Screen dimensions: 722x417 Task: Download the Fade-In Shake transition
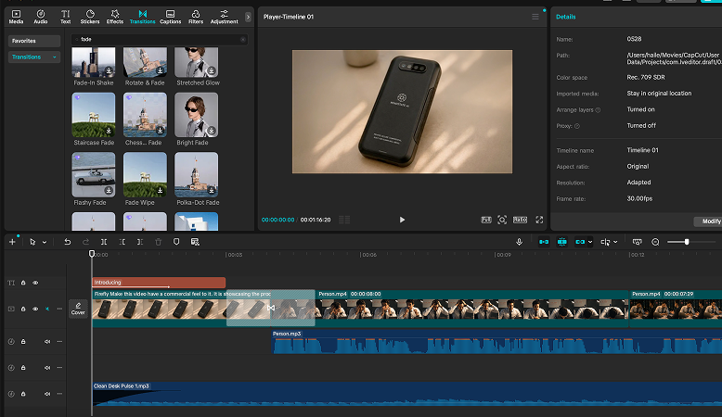109,70
